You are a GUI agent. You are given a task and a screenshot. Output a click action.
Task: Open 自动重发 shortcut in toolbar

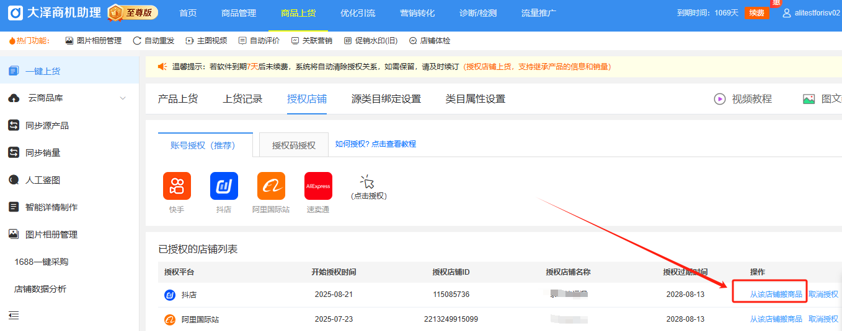(154, 41)
